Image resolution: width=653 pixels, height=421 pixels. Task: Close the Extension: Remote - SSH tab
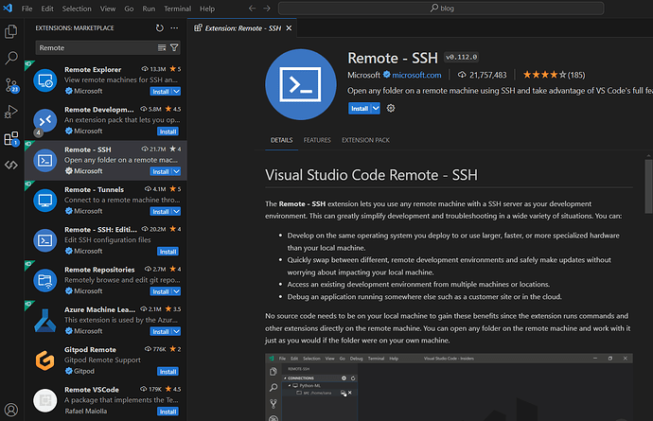[x=289, y=27]
